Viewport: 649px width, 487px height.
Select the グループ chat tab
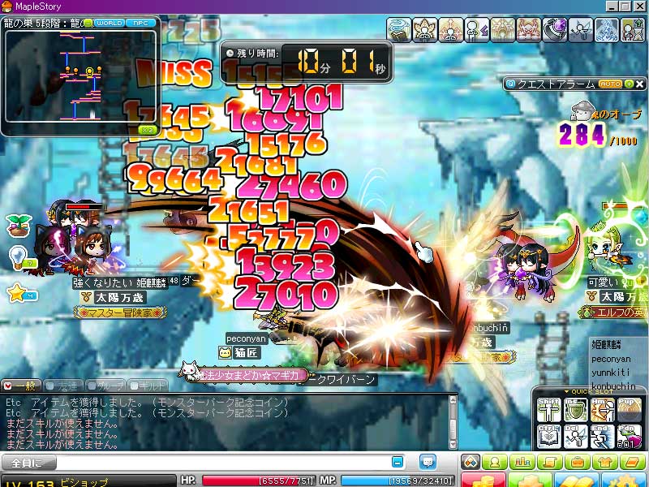tap(106, 386)
